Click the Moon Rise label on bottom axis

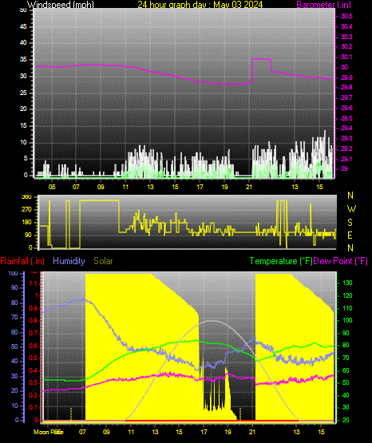click(x=49, y=432)
